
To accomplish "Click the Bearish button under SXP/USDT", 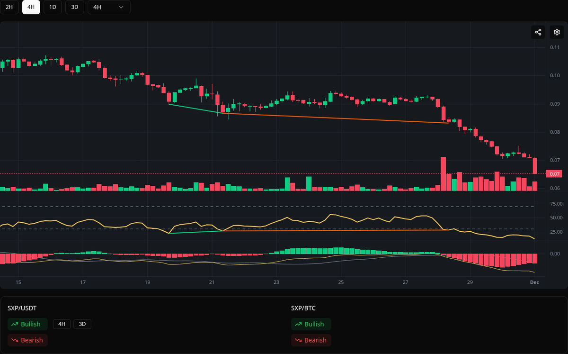I will click(27, 340).
